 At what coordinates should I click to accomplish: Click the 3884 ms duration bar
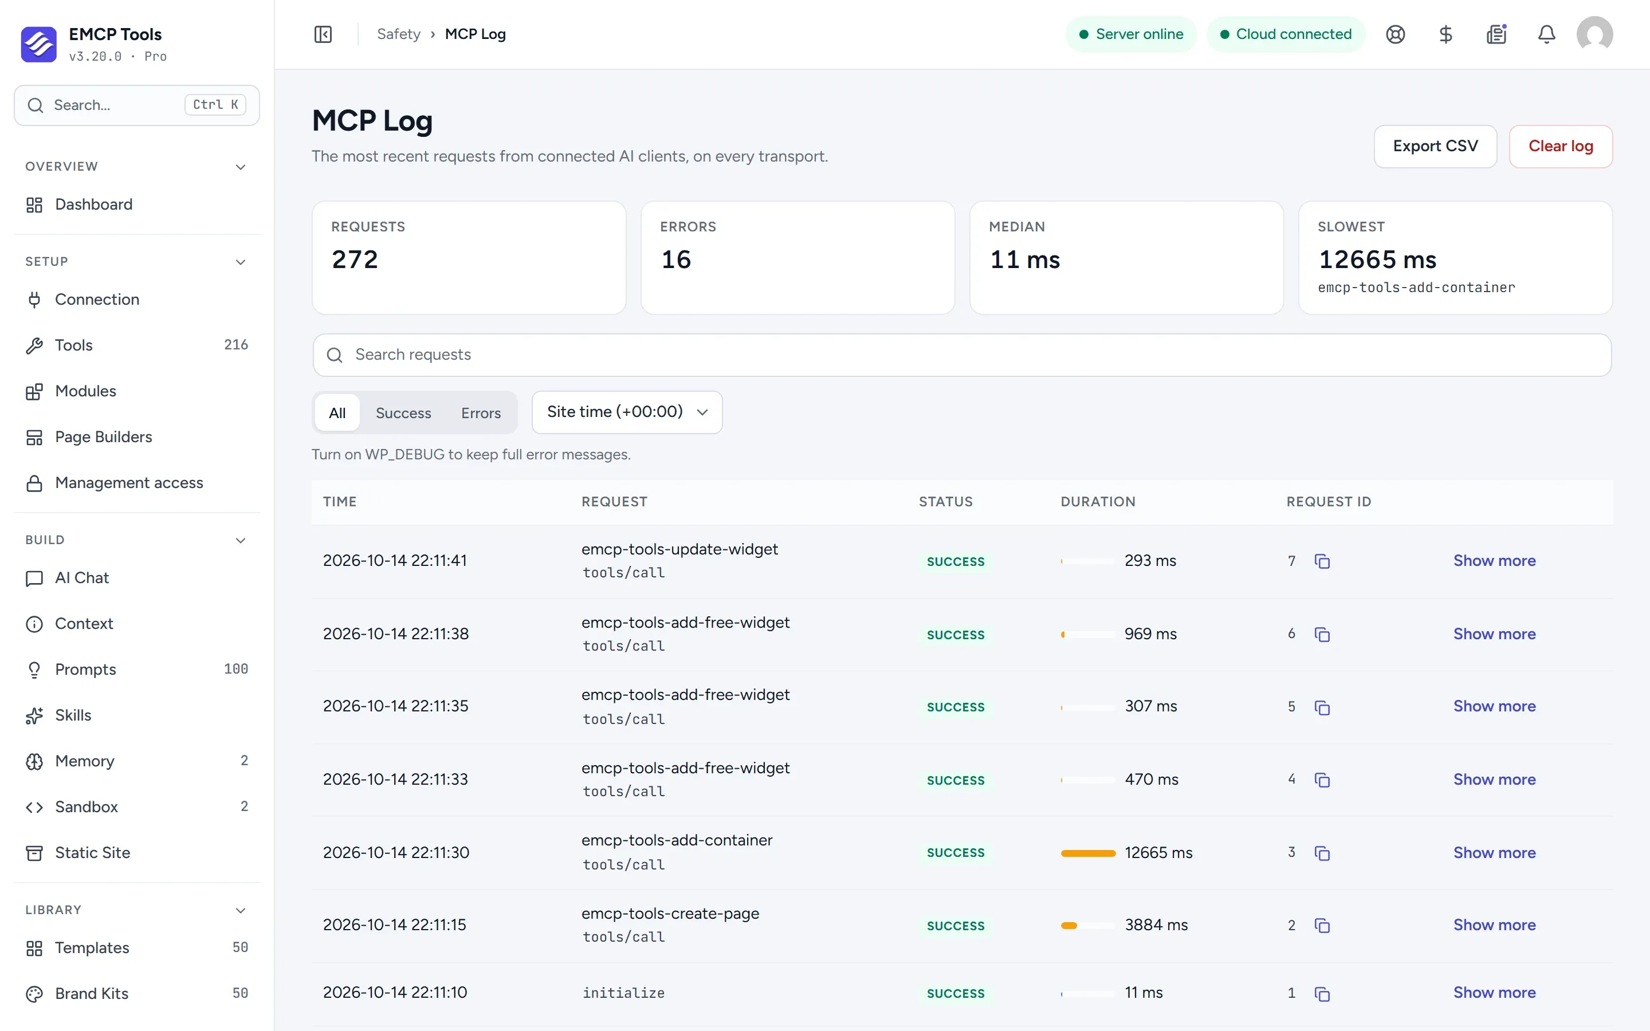(1087, 925)
